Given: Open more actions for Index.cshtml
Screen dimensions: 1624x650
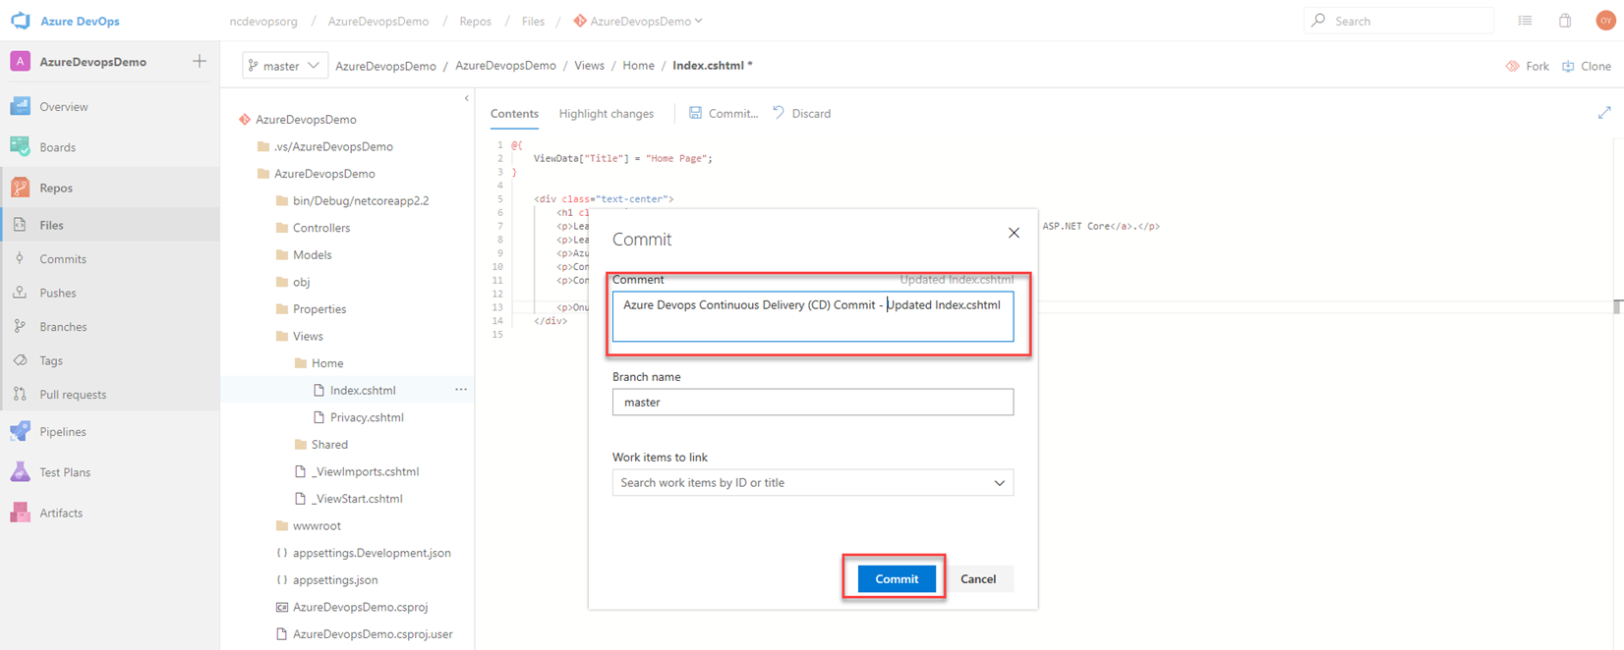Looking at the screenshot, I should tap(461, 390).
